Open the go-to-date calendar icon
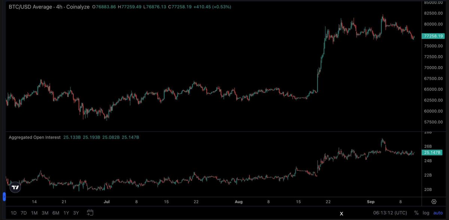449x220 pixels. tap(90, 213)
